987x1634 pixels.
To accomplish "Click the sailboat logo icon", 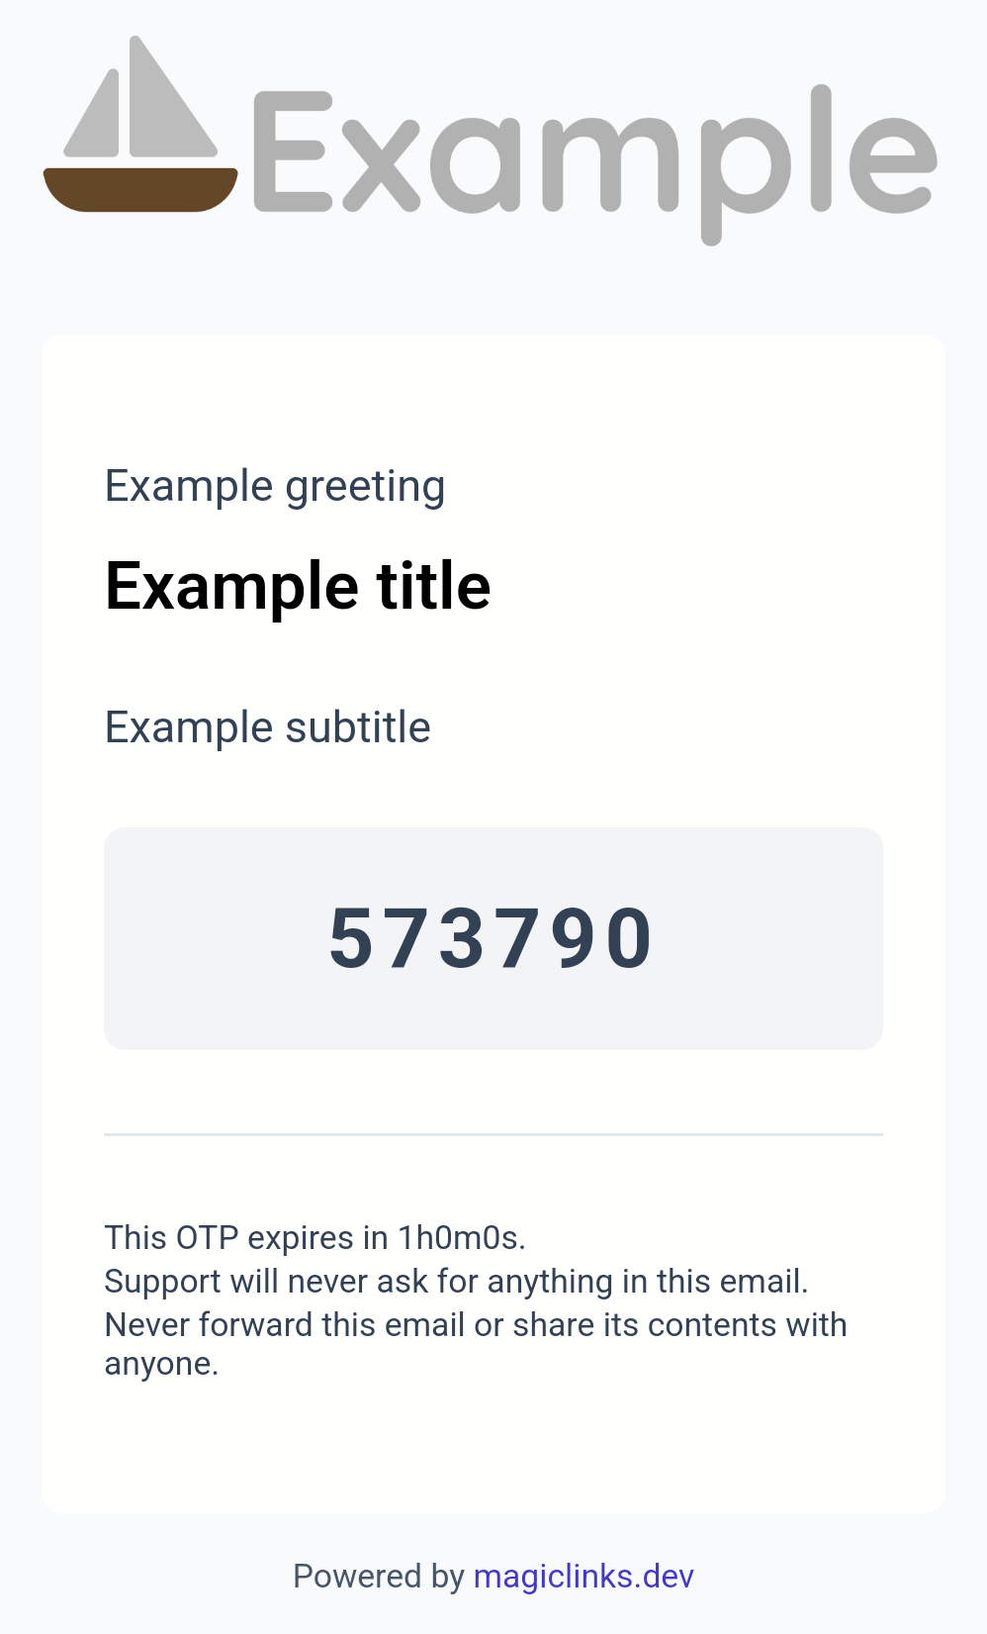I will tap(140, 124).
